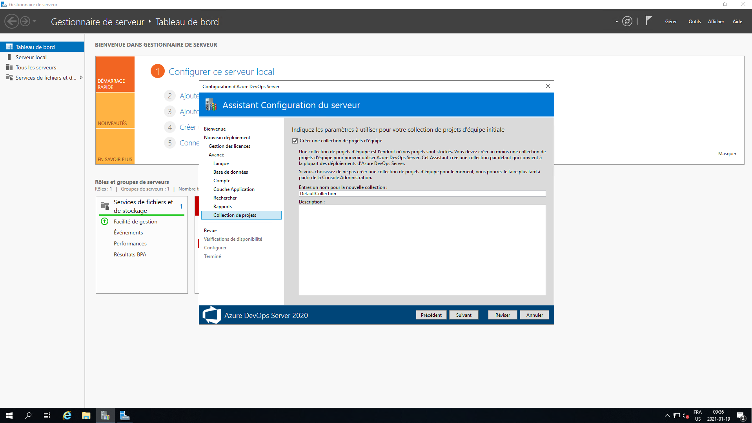
Task: Open the Gérer menu
Action: tap(671, 22)
